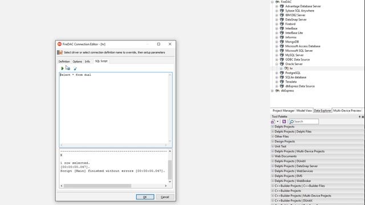Click the dbExpress Data Source icon
365x205 pixels.
[x=282, y=86]
